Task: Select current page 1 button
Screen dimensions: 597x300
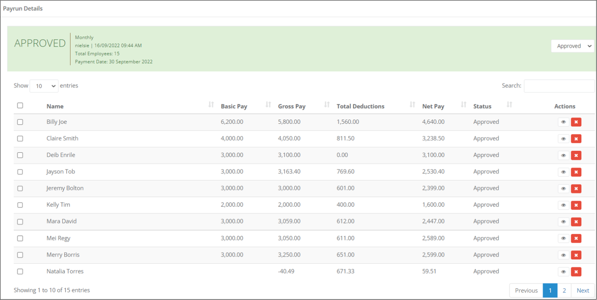Action: pos(550,291)
